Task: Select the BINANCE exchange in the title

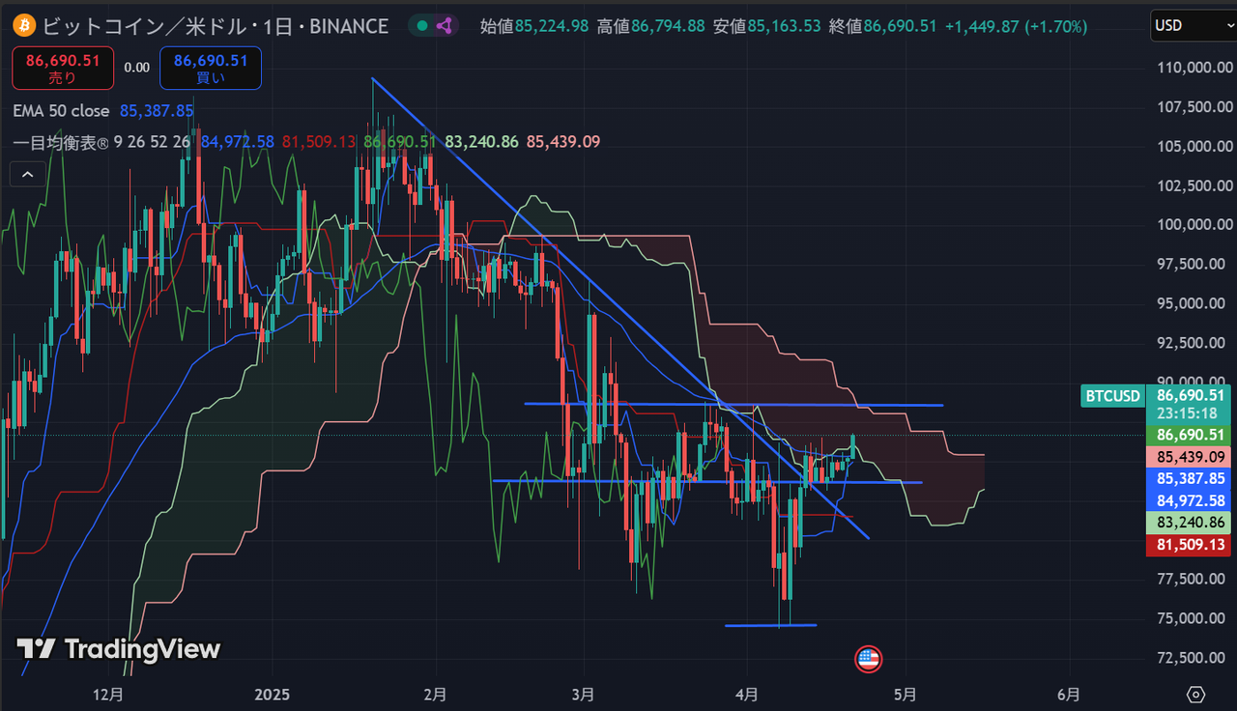Action: pyautogui.click(x=347, y=26)
